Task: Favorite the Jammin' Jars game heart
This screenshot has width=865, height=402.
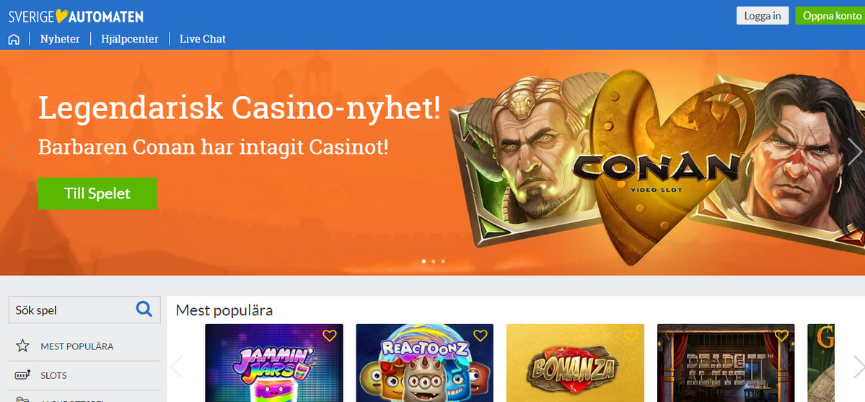Action: pos(330,335)
